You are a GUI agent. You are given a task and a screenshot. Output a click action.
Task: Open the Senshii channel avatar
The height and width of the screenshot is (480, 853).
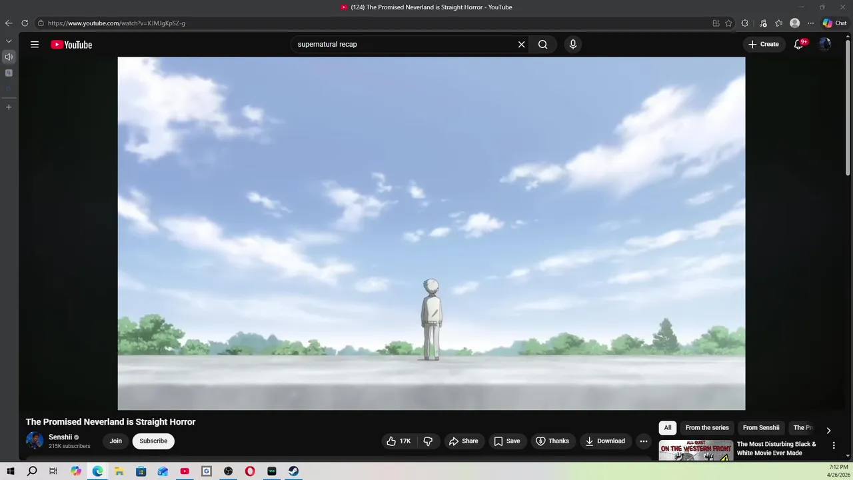pyautogui.click(x=35, y=441)
